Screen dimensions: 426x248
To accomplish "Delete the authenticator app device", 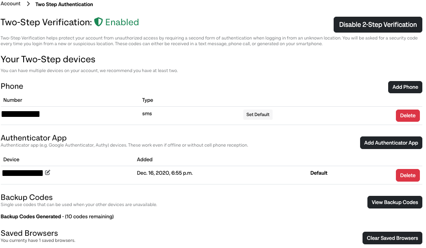I will coord(408,176).
